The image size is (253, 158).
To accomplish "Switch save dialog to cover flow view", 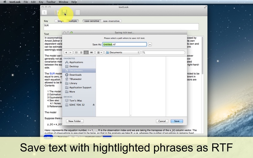I will 91,52.
